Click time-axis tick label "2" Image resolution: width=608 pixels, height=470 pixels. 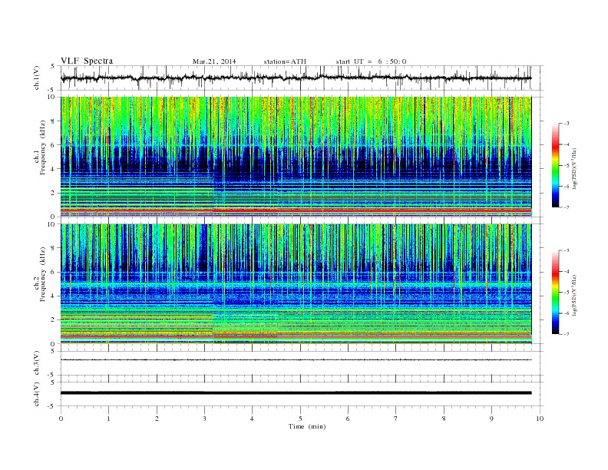[x=157, y=419]
